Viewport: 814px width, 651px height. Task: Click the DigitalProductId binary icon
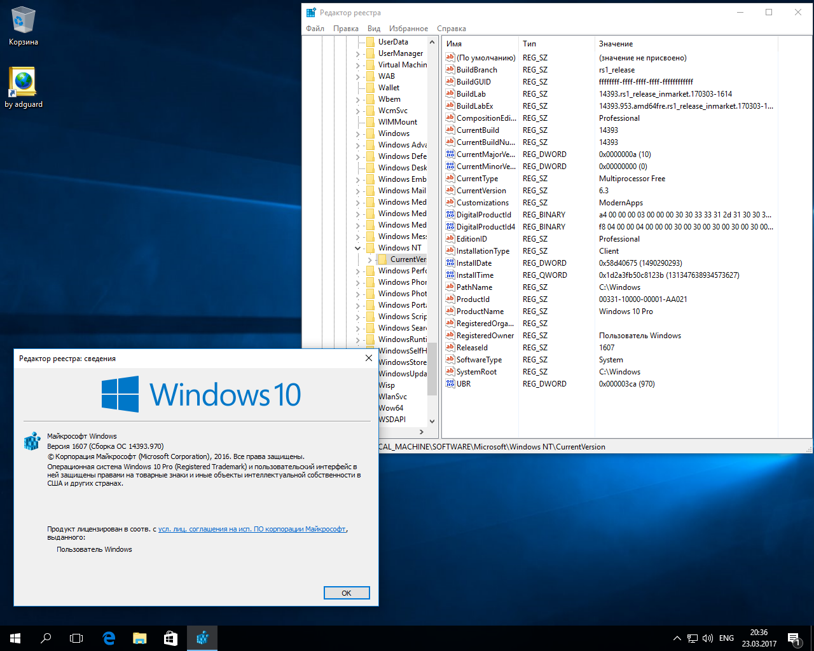pos(450,214)
